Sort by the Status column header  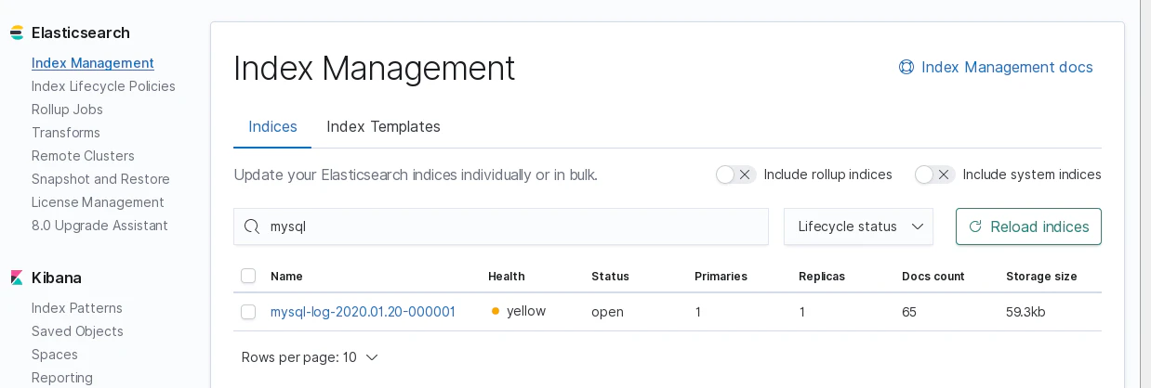point(610,276)
